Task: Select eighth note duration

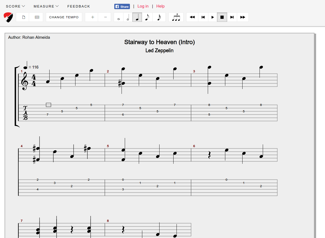Action: (147, 17)
